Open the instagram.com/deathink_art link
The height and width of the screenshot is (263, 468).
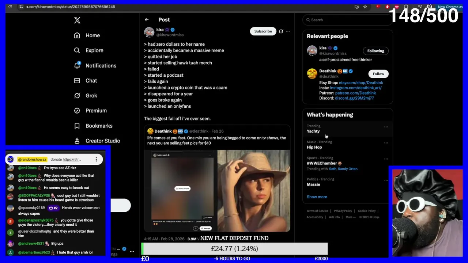356,88
